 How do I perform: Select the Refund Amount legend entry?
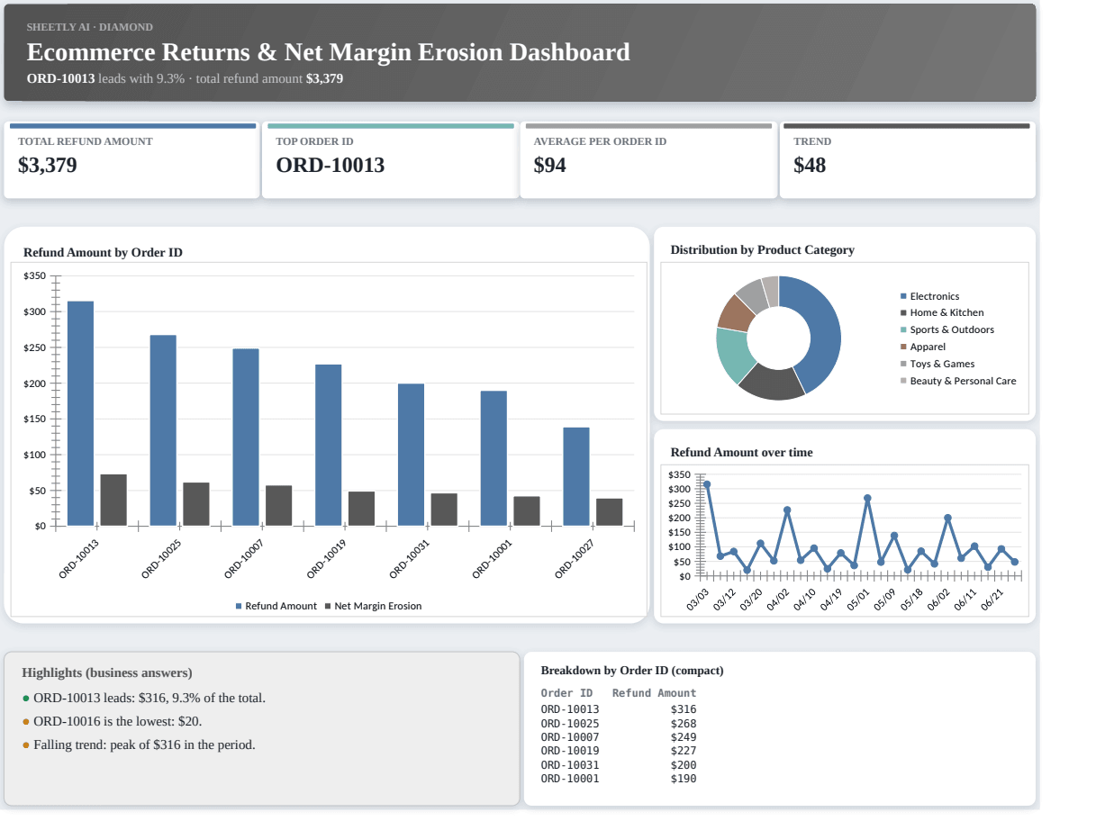pyautogui.click(x=276, y=606)
